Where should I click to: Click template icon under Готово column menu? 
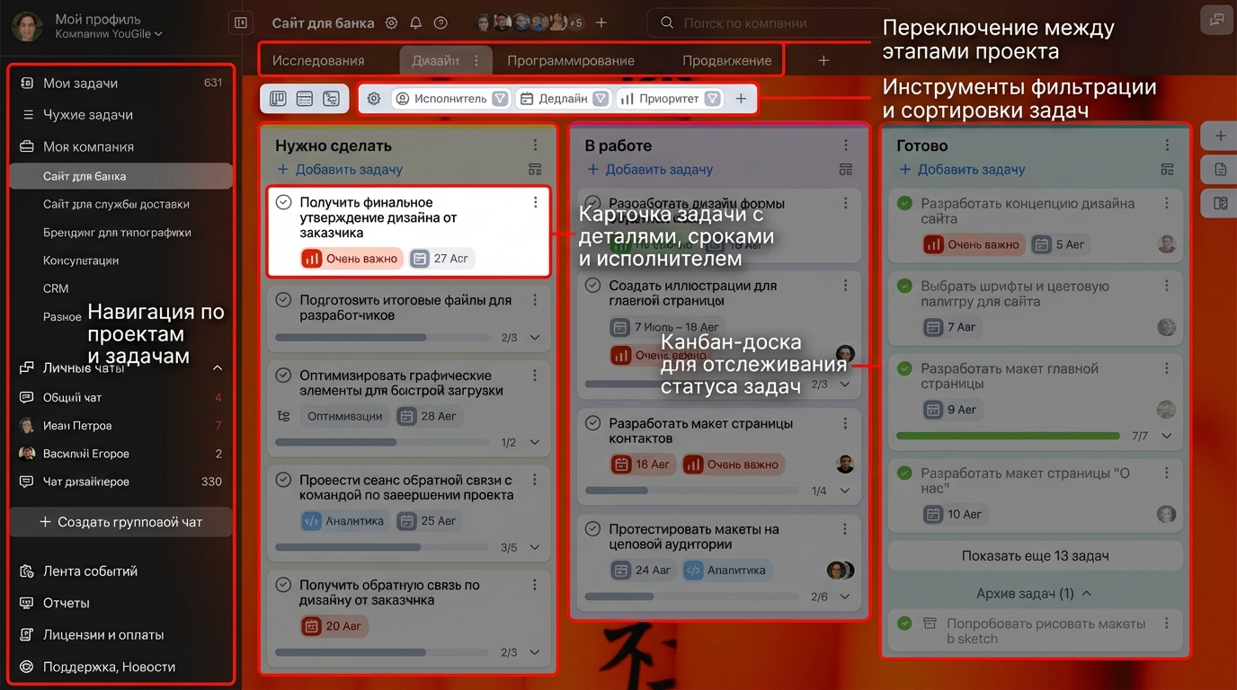click(1167, 169)
